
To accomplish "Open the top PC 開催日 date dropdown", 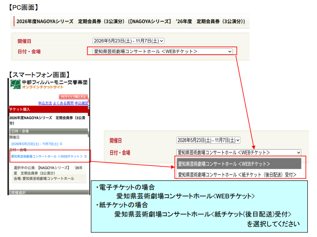I will point(128,41).
